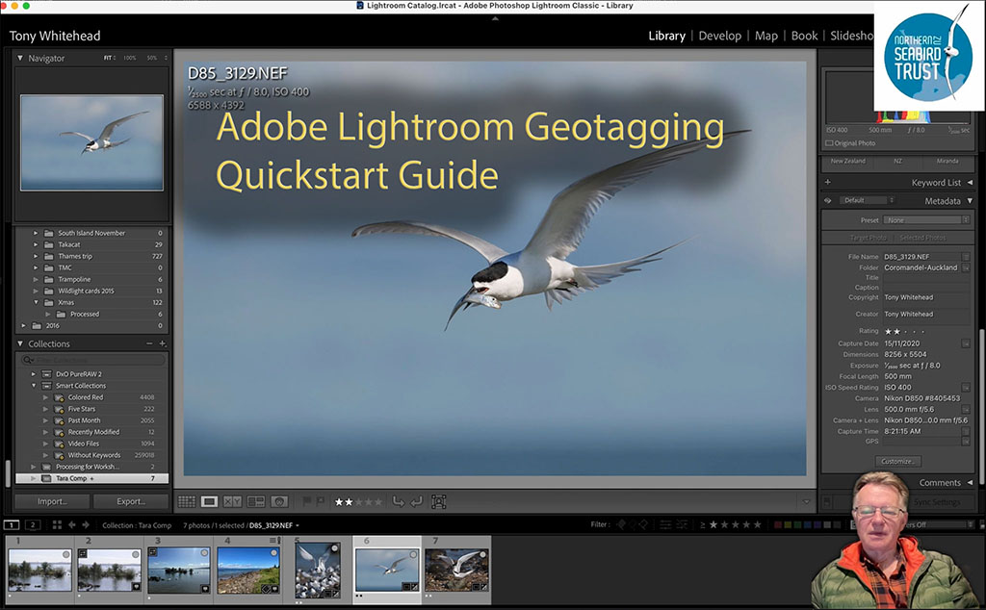The height and width of the screenshot is (610, 986).
Task: Set filter to one star rating
Action: coord(714,524)
